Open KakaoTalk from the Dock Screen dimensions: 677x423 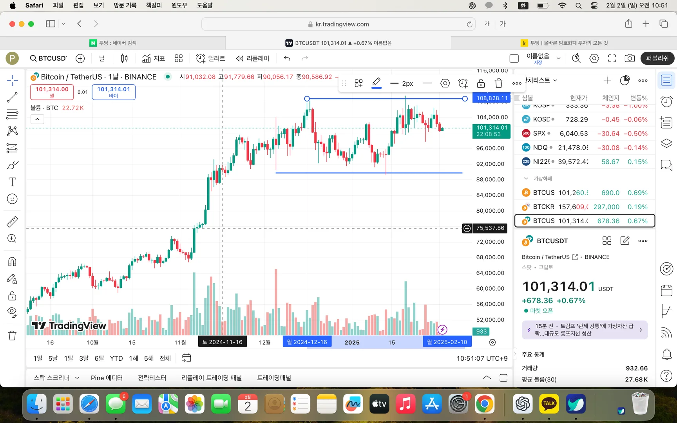(x=549, y=404)
